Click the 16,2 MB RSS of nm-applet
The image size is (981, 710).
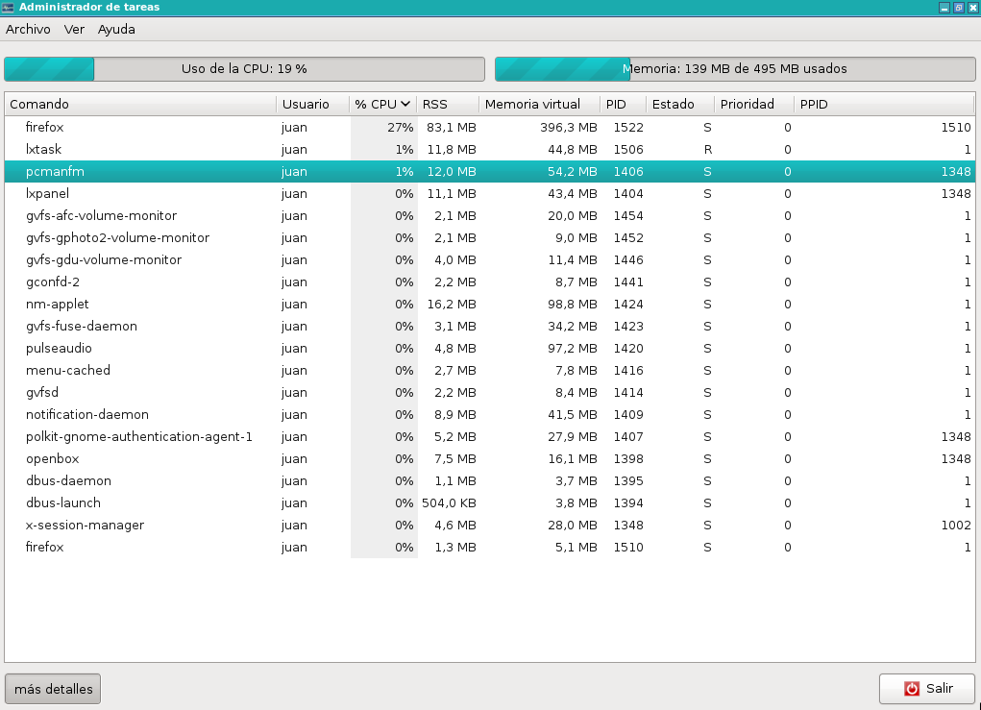click(451, 304)
